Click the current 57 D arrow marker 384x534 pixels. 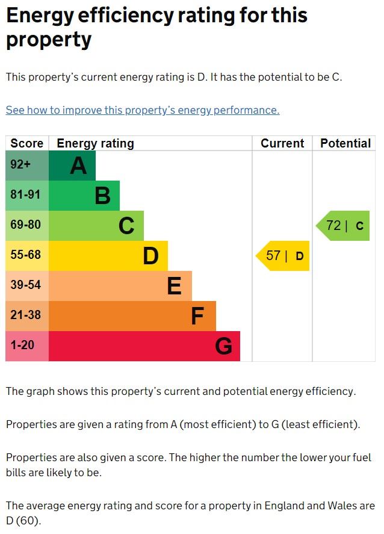[283, 256]
